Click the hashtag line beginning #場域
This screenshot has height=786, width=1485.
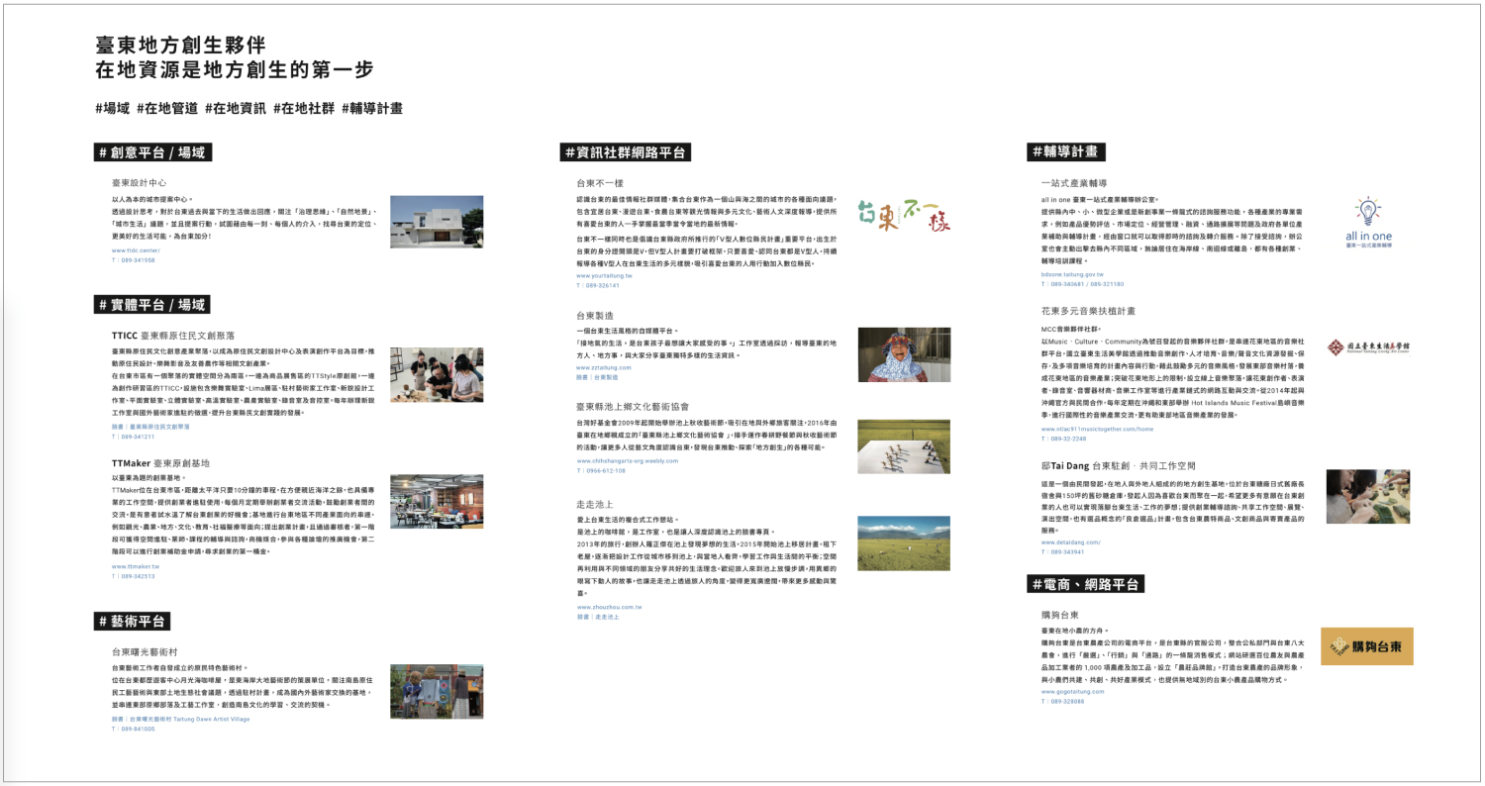point(248,108)
